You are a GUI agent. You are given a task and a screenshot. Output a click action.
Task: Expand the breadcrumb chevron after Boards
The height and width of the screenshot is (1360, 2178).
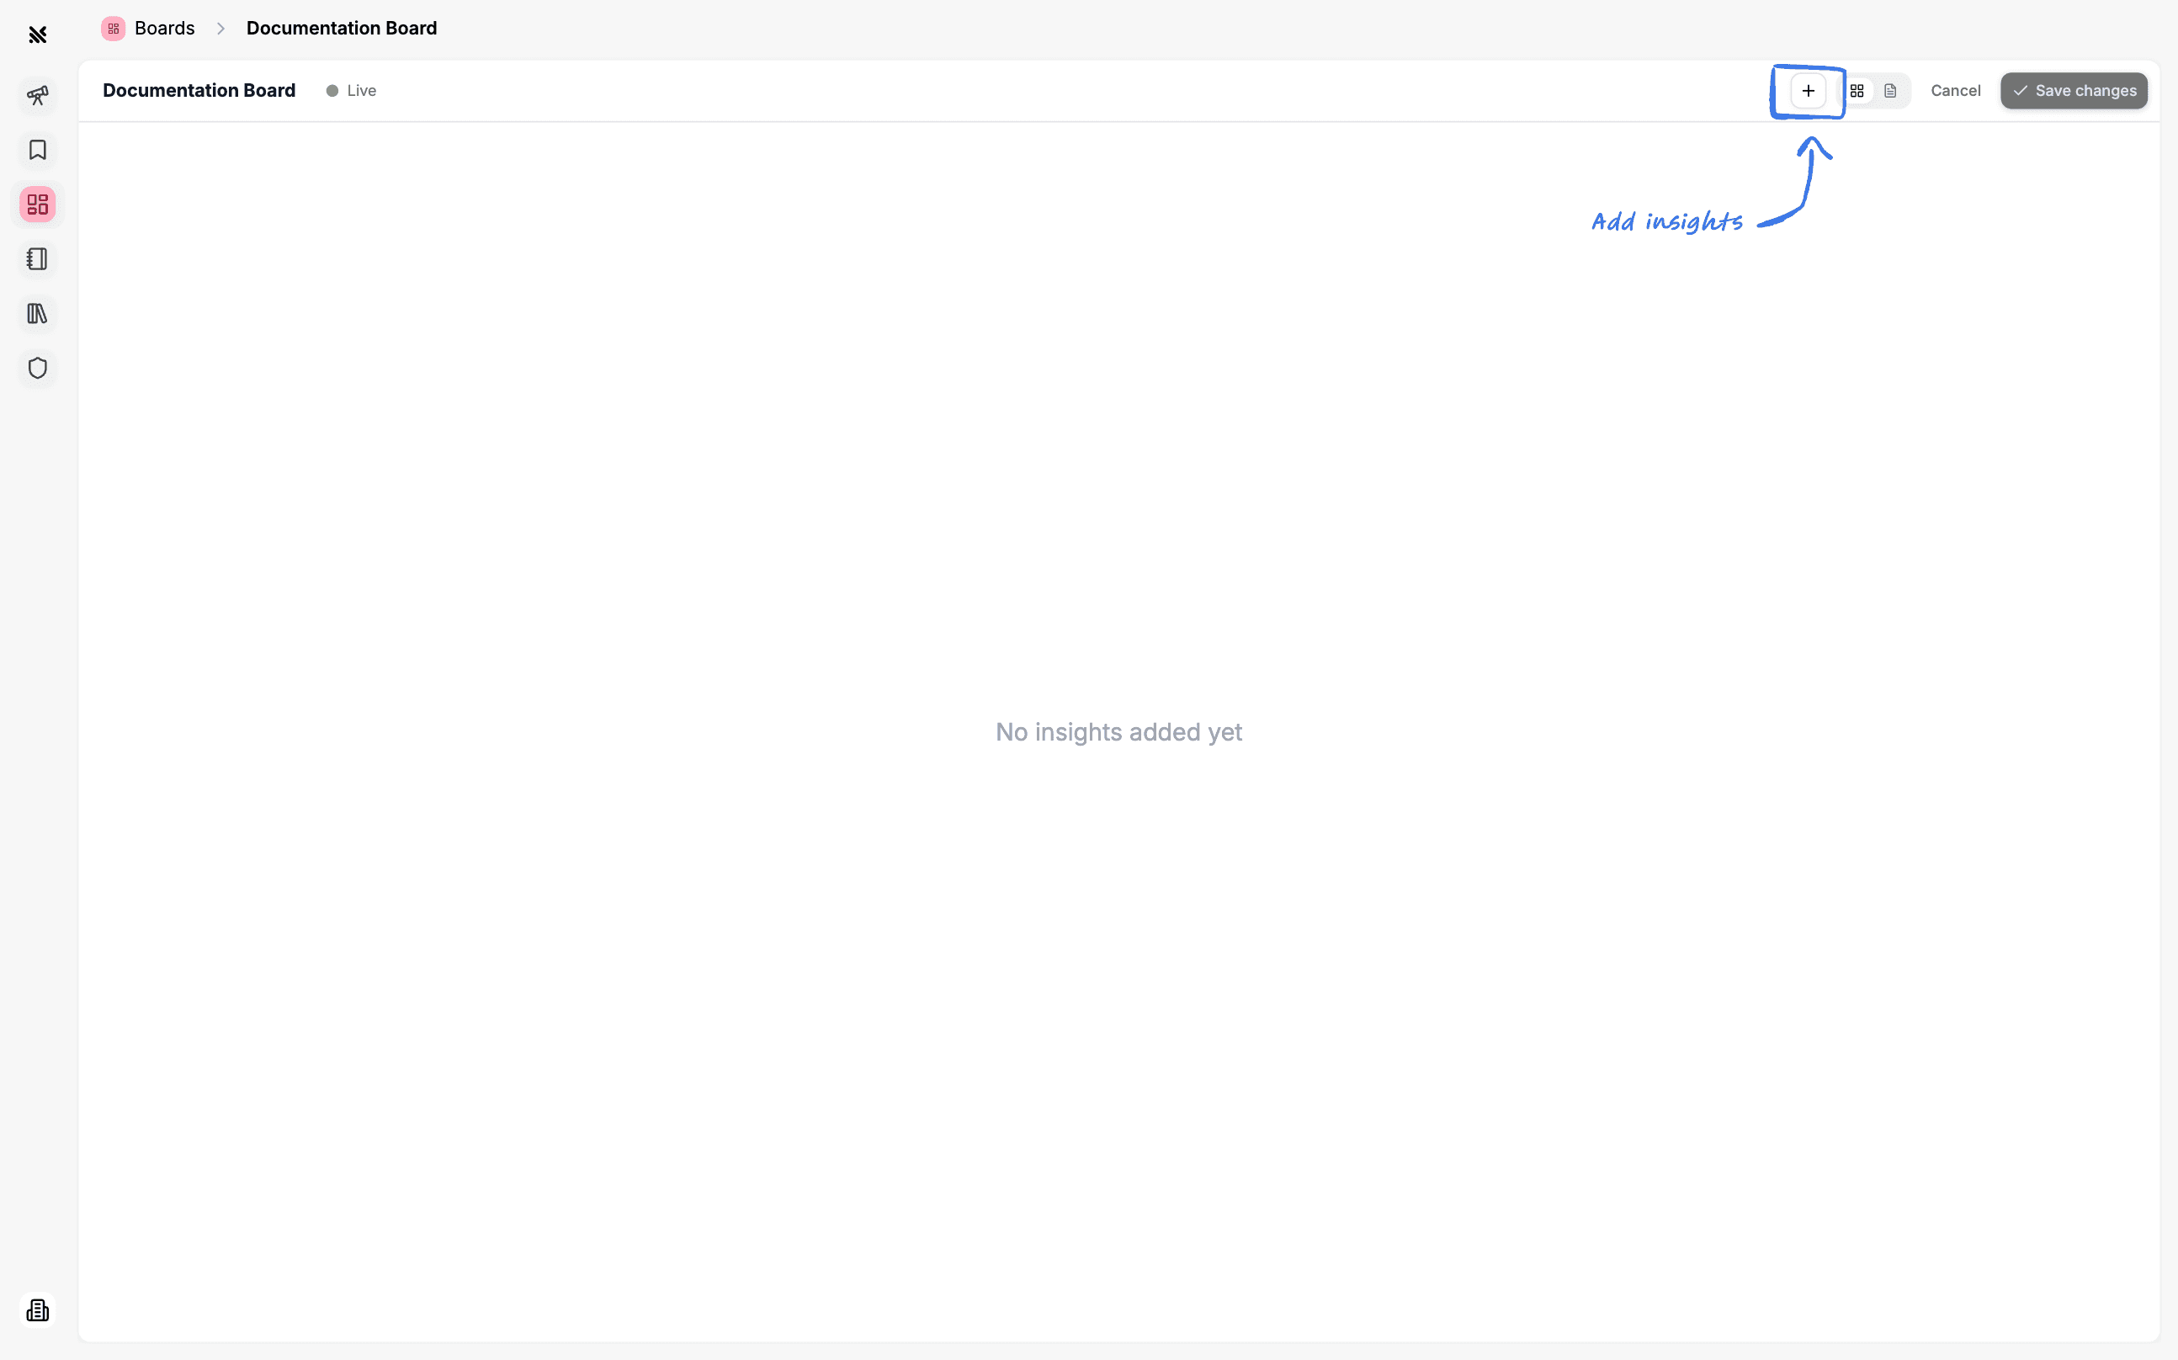point(220,28)
